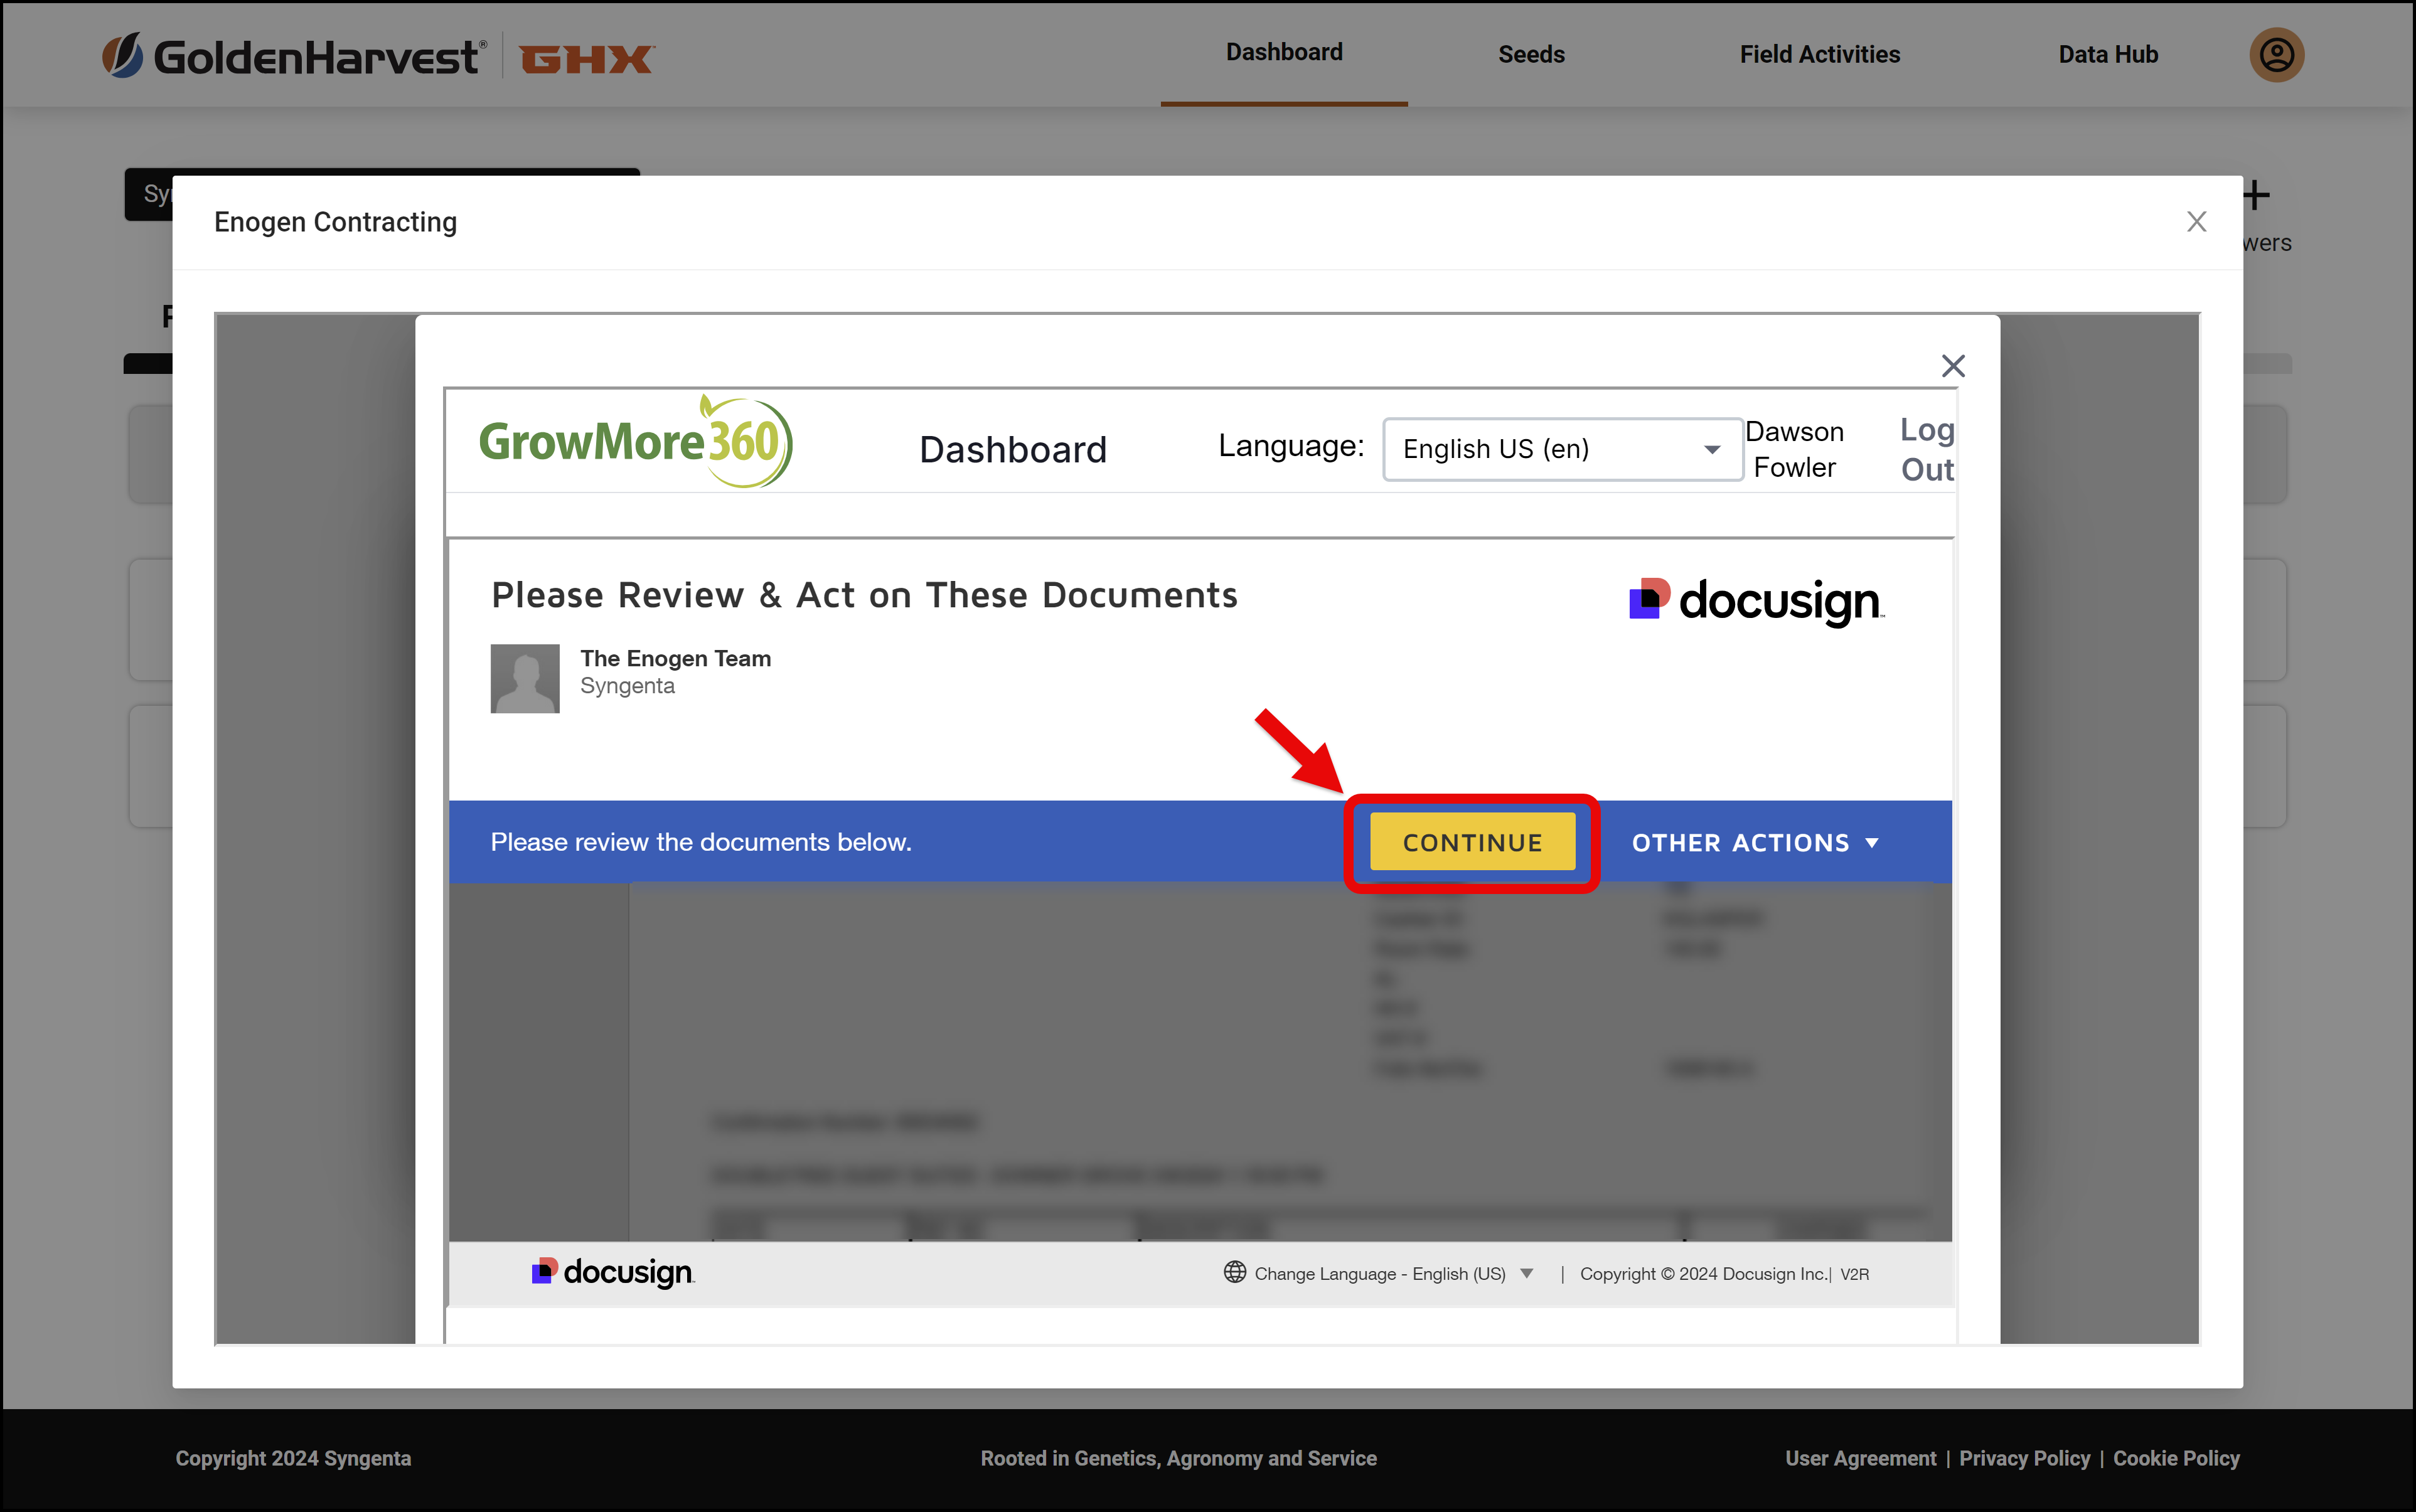Click the Dawson Fowler user name

click(1794, 449)
